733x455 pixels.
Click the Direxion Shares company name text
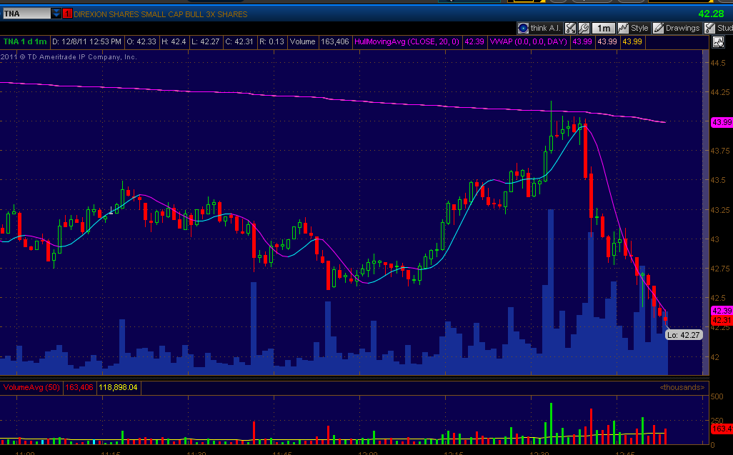tap(160, 14)
